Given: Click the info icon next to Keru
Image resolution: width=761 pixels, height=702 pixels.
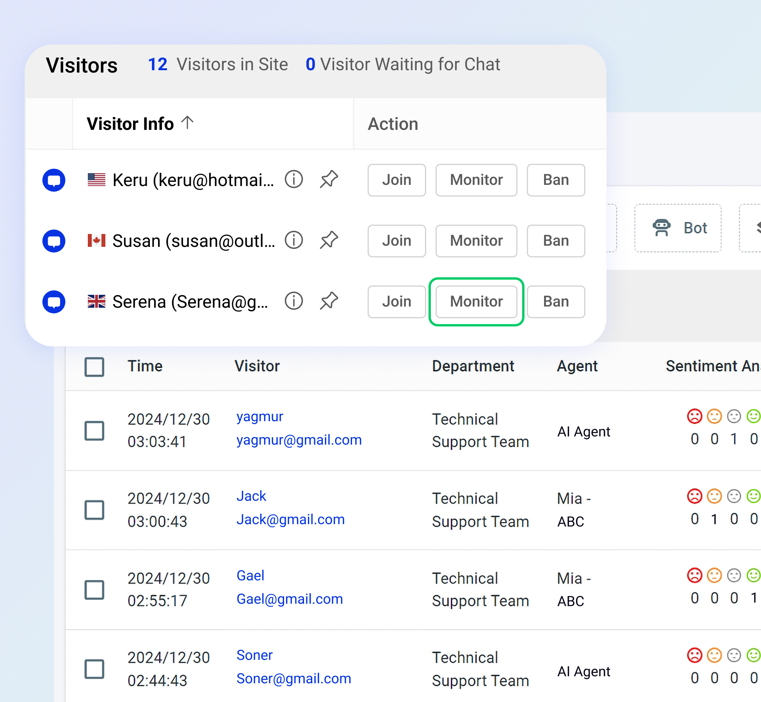Looking at the screenshot, I should point(293,179).
